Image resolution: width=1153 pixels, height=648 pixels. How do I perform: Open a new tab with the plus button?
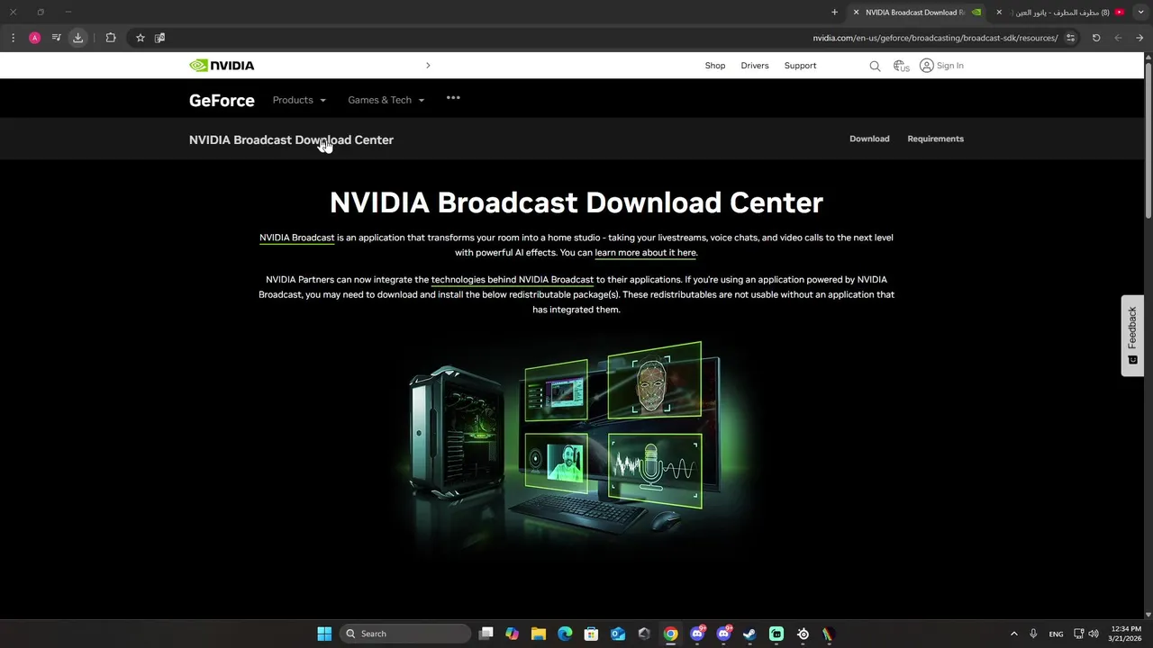834,13
